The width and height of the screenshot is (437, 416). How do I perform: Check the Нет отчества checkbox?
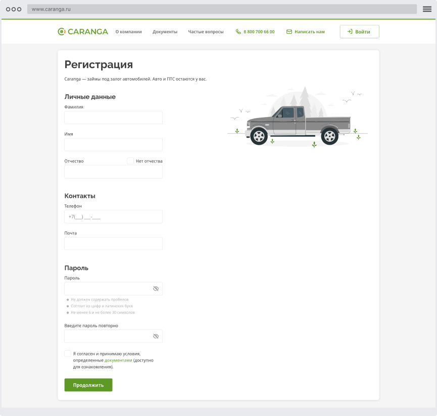[130, 161]
